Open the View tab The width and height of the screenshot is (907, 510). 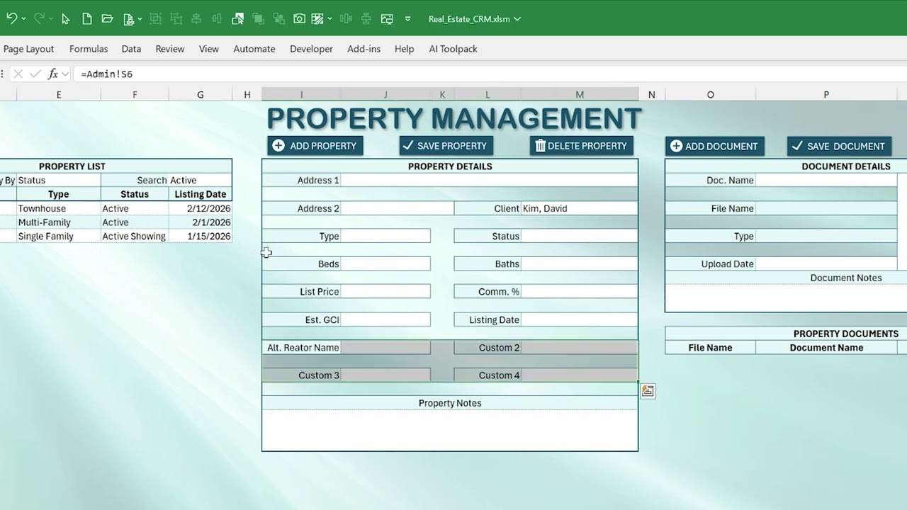(x=209, y=49)
